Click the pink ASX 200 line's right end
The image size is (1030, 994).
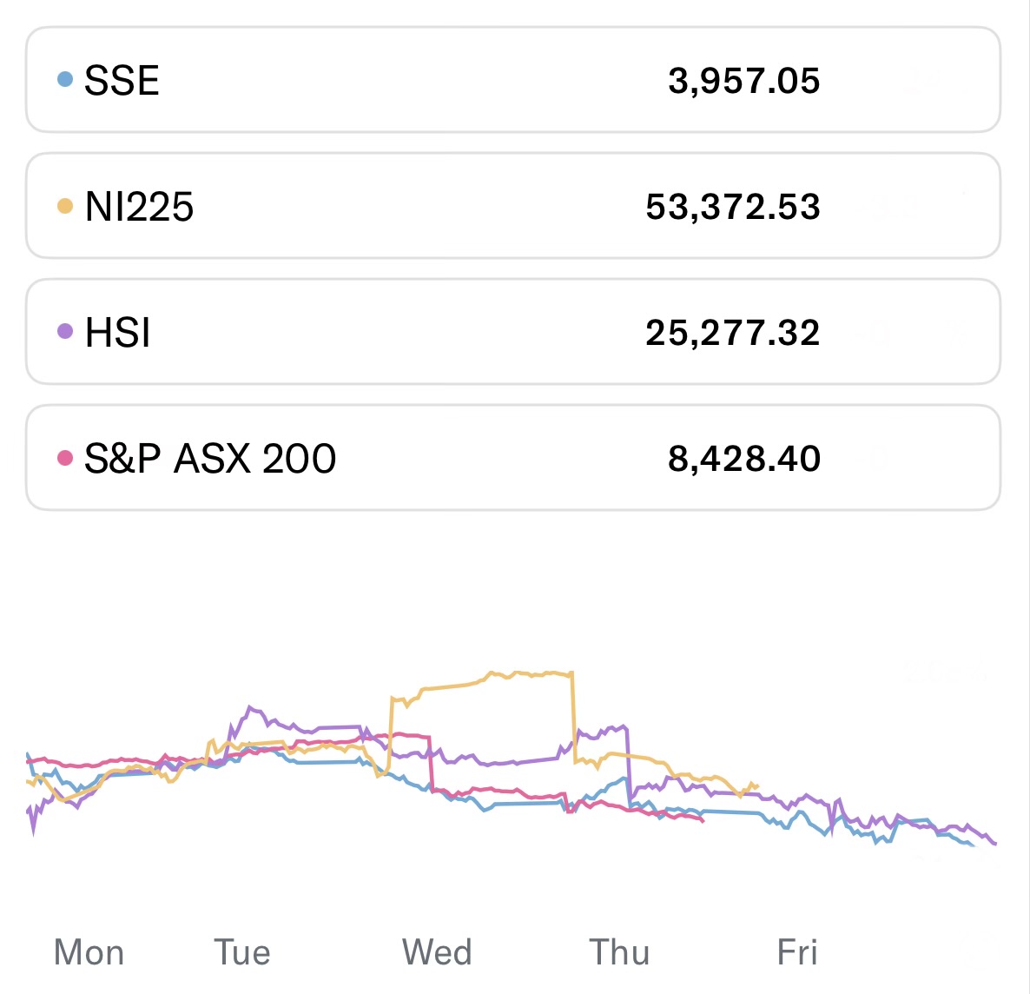click(x=701, y=819)
